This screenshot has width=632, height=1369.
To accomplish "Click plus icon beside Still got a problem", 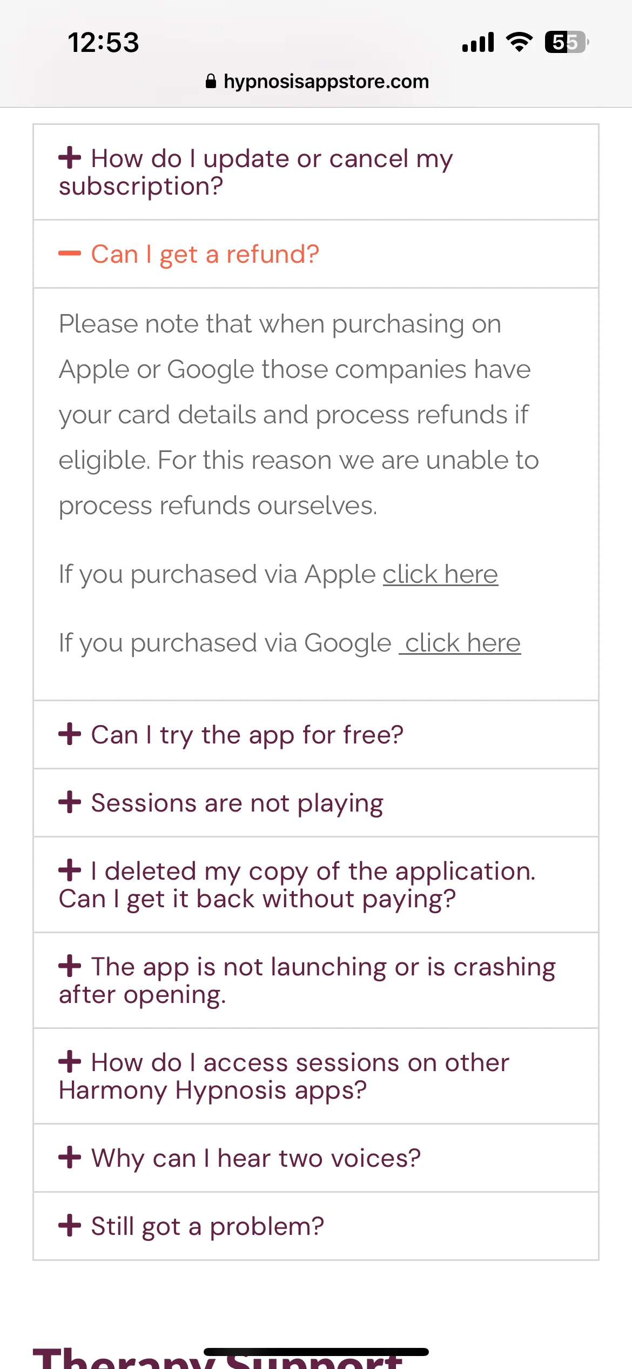I will (x=70, y=1225).
